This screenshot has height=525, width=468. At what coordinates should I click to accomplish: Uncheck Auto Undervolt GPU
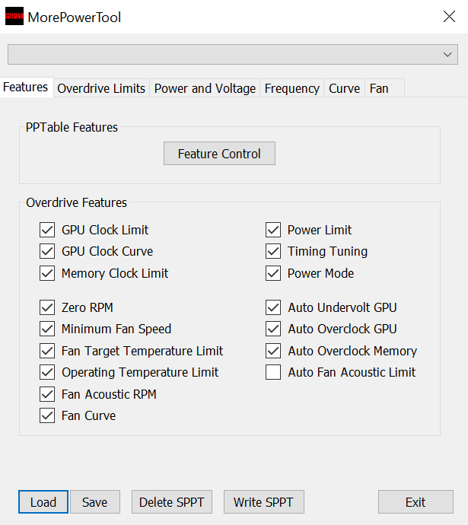point(273,307)
